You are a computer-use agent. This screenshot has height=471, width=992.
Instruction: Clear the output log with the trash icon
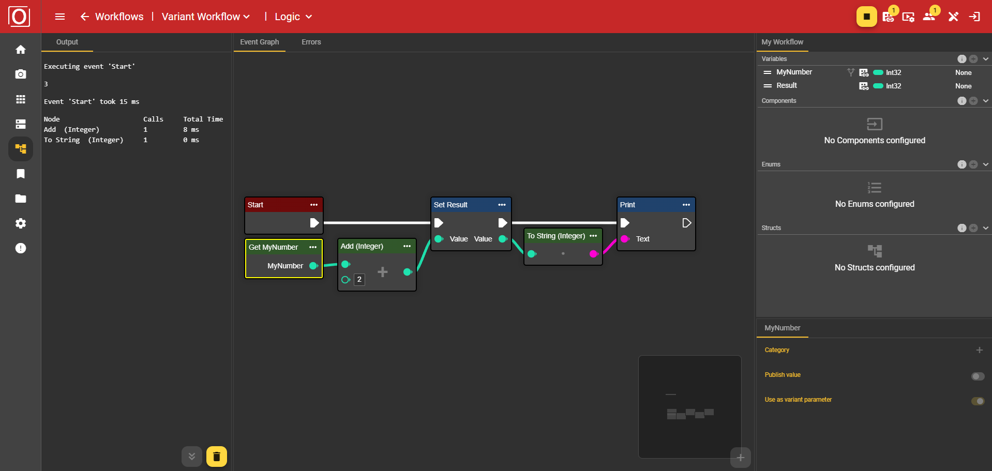(x=216, y=457)
